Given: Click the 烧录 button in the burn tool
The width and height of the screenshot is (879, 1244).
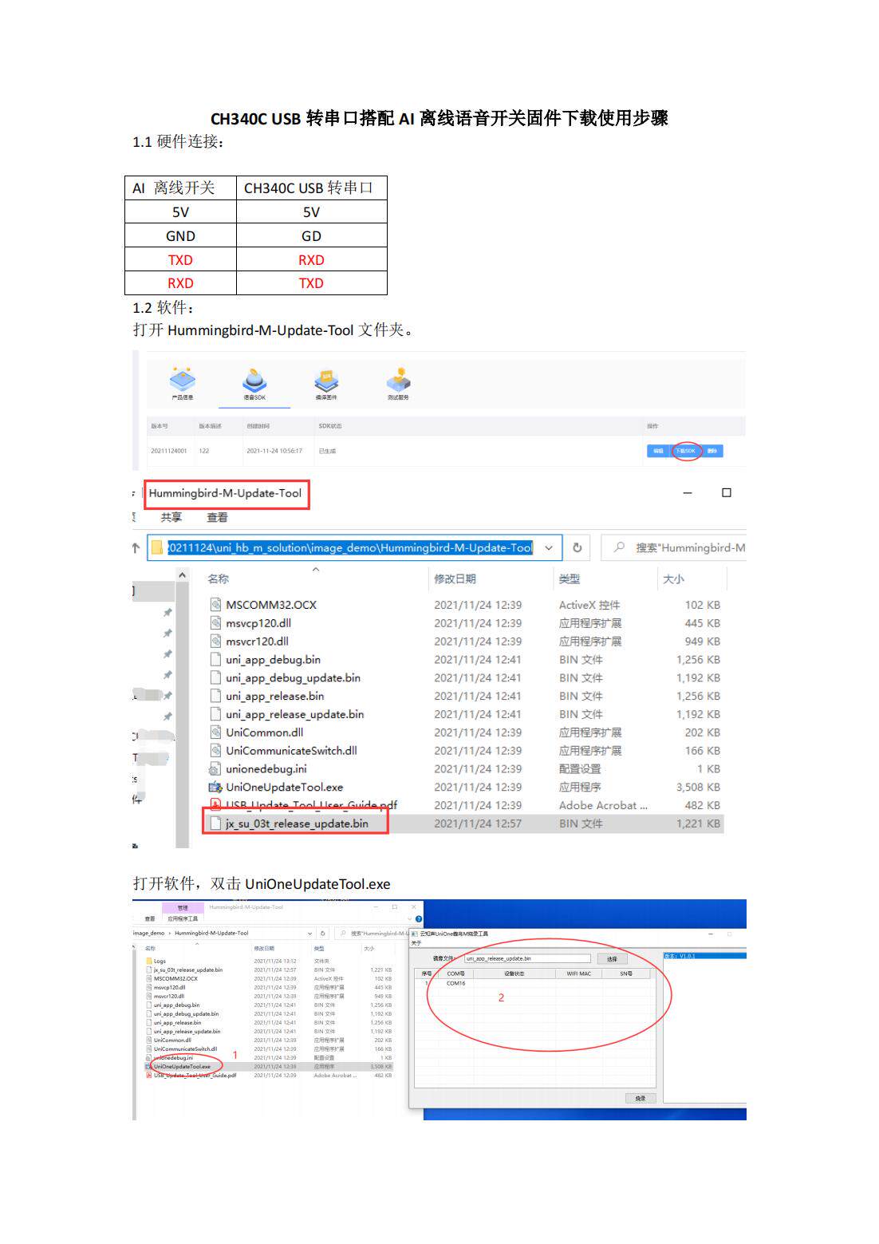Looking at the screenshot, I should [641, 1099].
